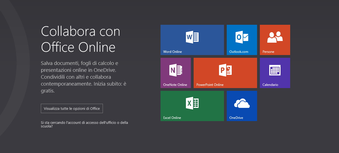339x153 pixels.
Task: Launch the Excel Online spreadsheet icon
Action: click(x=192, y=103)
